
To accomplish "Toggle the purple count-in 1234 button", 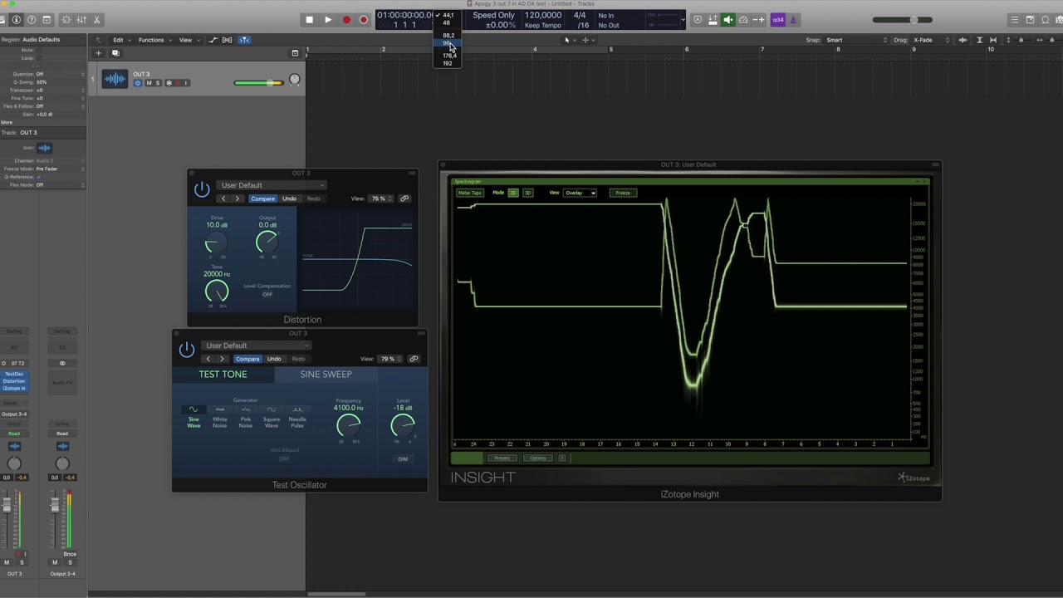I will coord(777,20).
